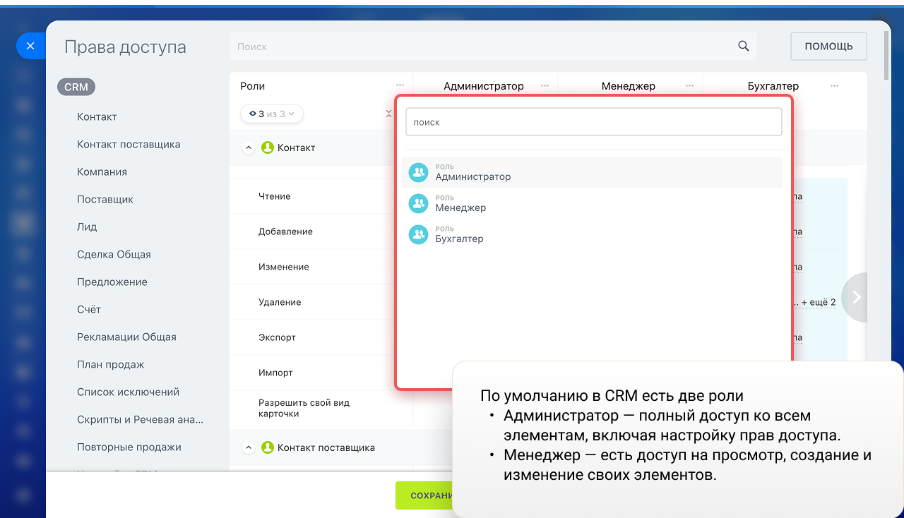Viewport: 904px width, 518px height.
Task: Collapse the Контакт permissions section
Action: click(x=249, y=147)
